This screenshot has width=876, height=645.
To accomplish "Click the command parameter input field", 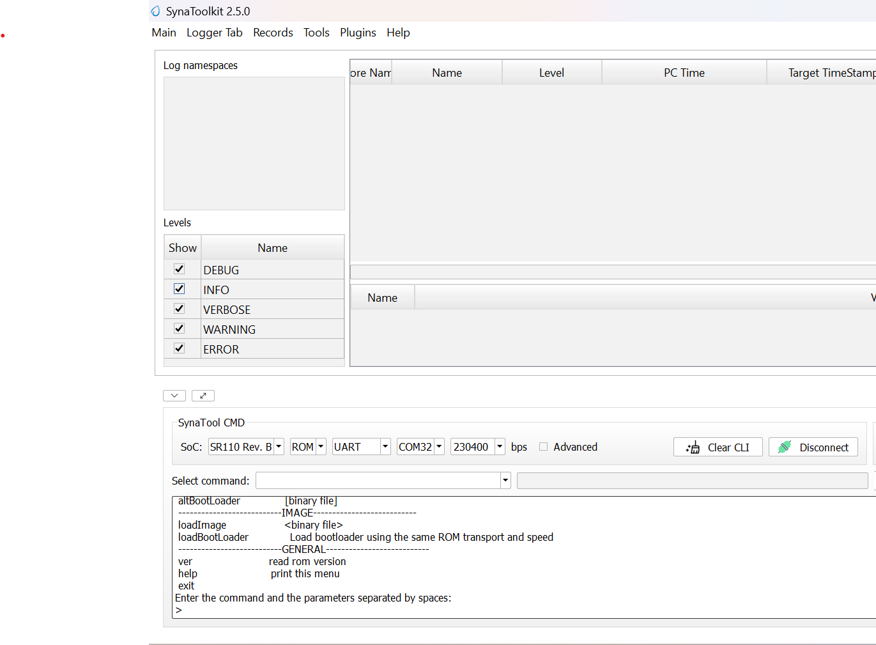I will [x=693, y=481].
